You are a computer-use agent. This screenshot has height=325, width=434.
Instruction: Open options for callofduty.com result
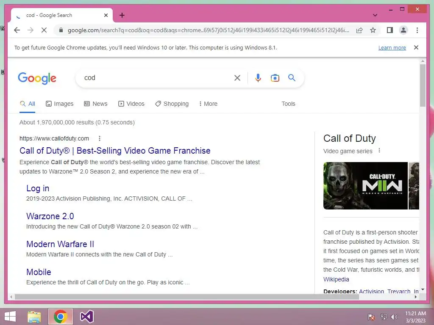[x=100, y=138]
